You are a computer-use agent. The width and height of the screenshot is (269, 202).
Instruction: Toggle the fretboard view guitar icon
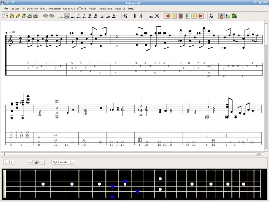point(221,16)
